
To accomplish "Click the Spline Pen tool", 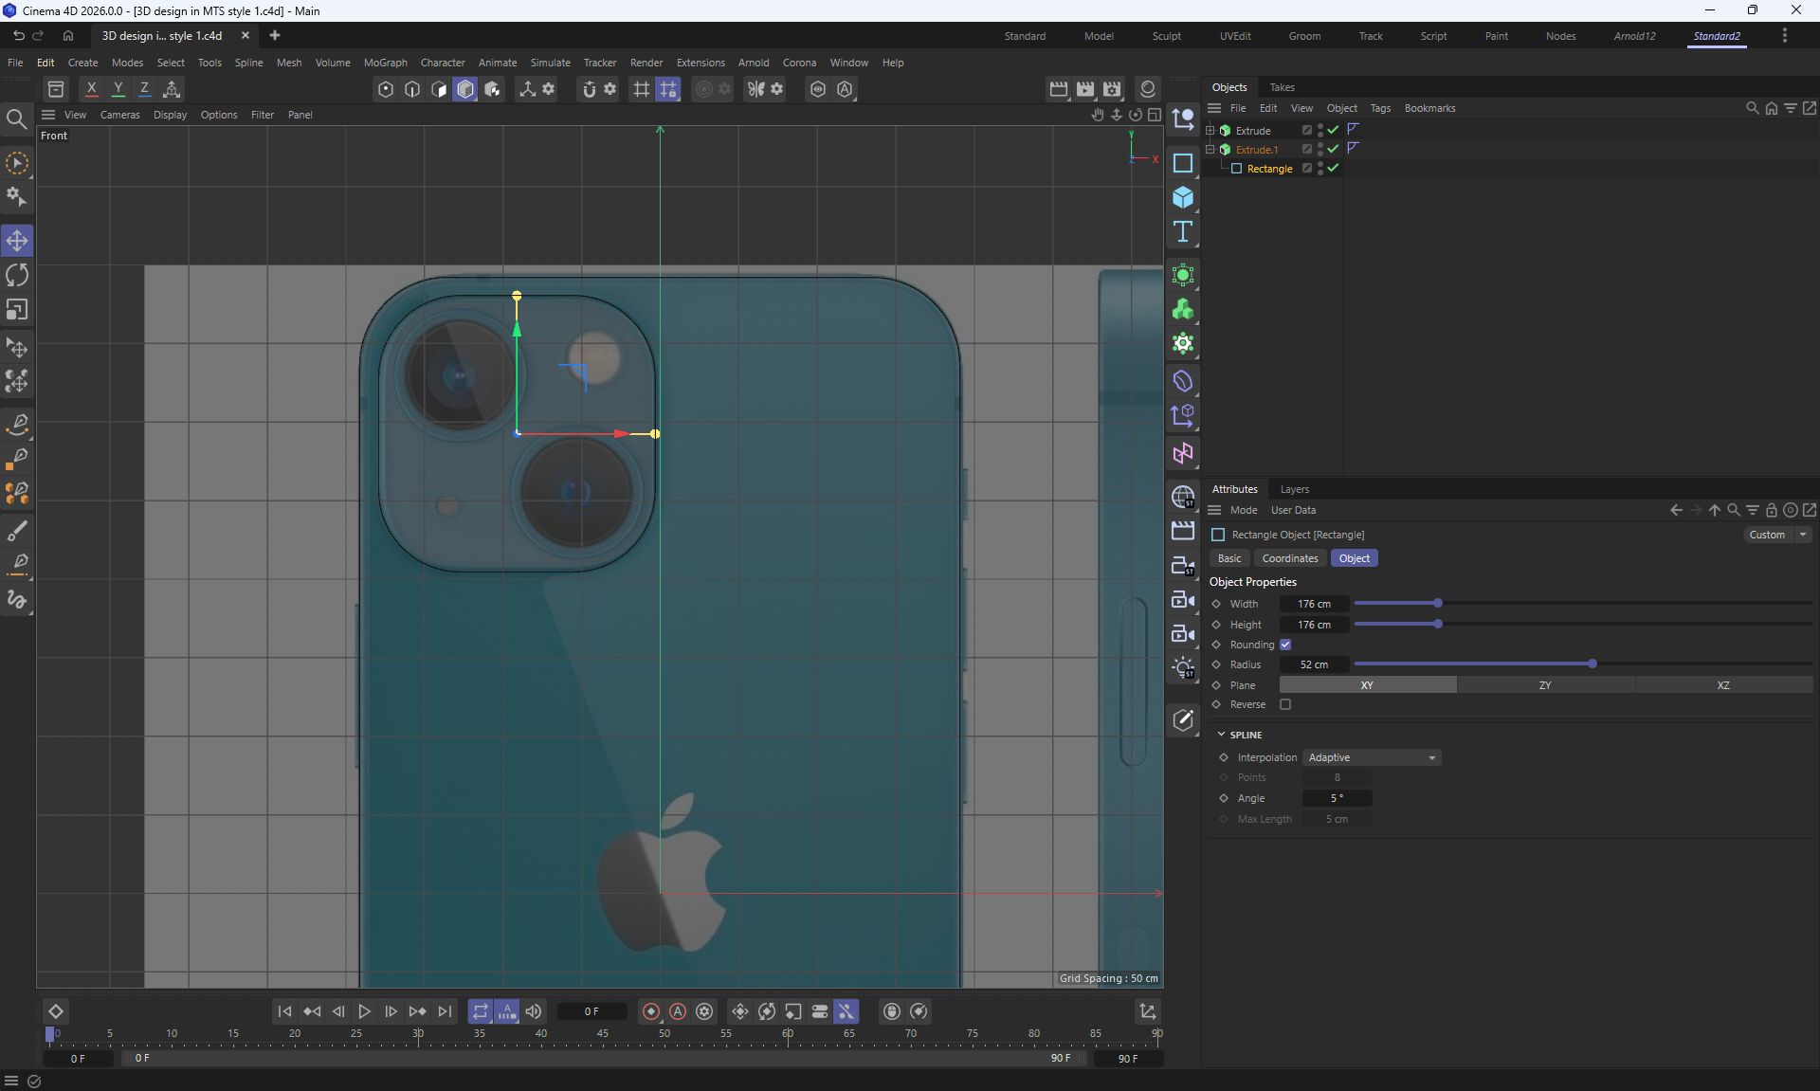I will (17, 424).
